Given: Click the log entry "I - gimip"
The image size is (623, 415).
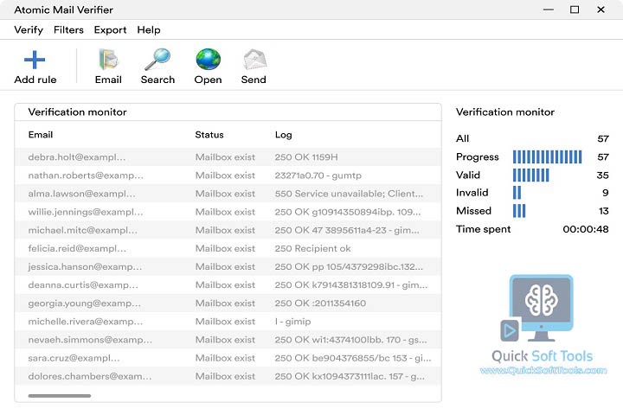Looking at the screenshot, I should click(x=292, y=322).
